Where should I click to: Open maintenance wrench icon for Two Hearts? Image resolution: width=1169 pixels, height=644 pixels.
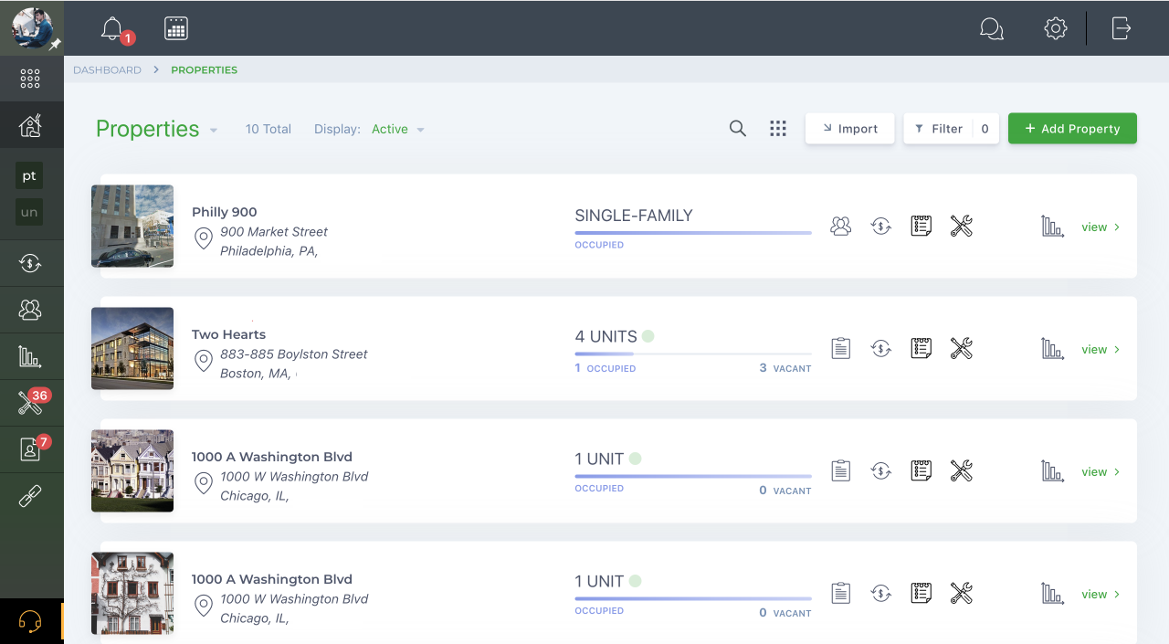tap(961, 348)
